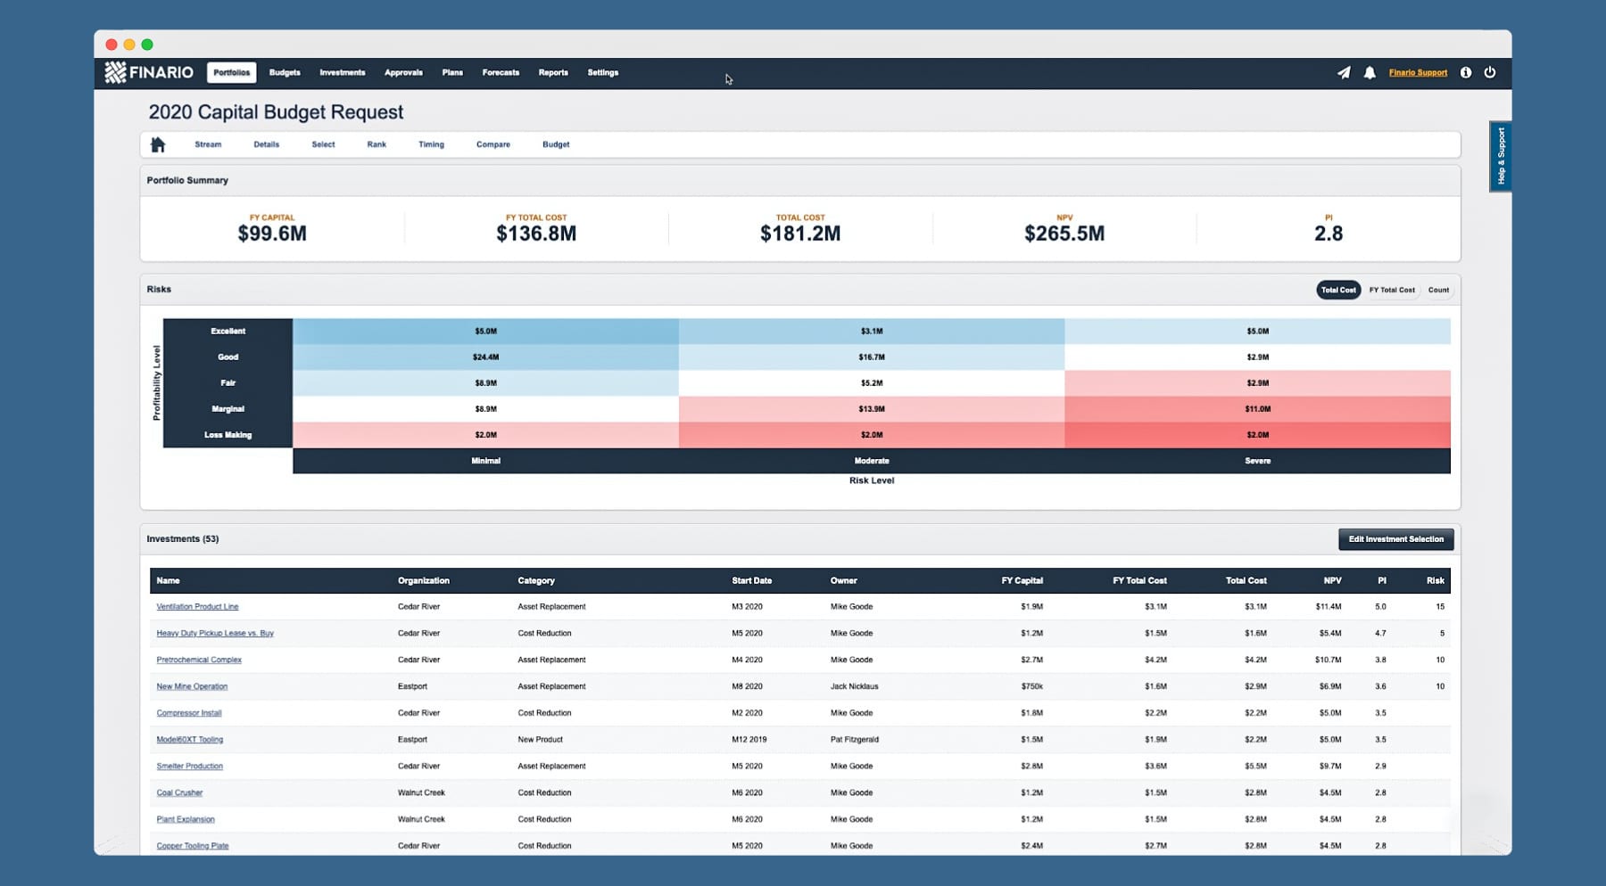Click the info circle icon
Screen dimensions: 1606x886
pyautogui.click(x=1466, y=73)
